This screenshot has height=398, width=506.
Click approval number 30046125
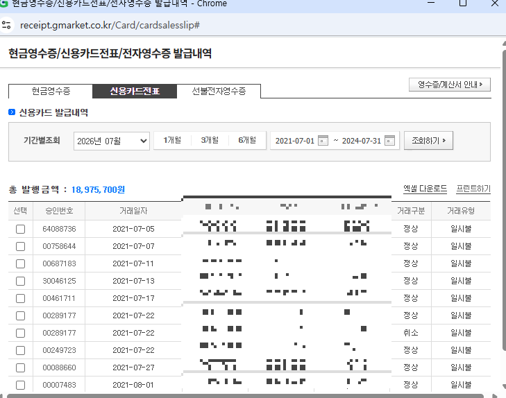point(60,281)
